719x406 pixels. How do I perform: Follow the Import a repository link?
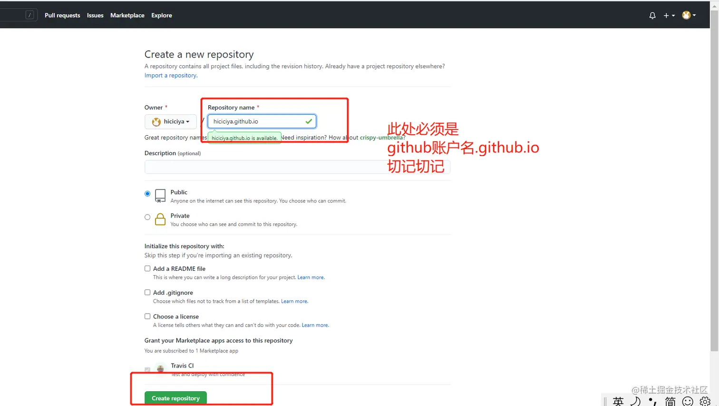click(170, 75)
